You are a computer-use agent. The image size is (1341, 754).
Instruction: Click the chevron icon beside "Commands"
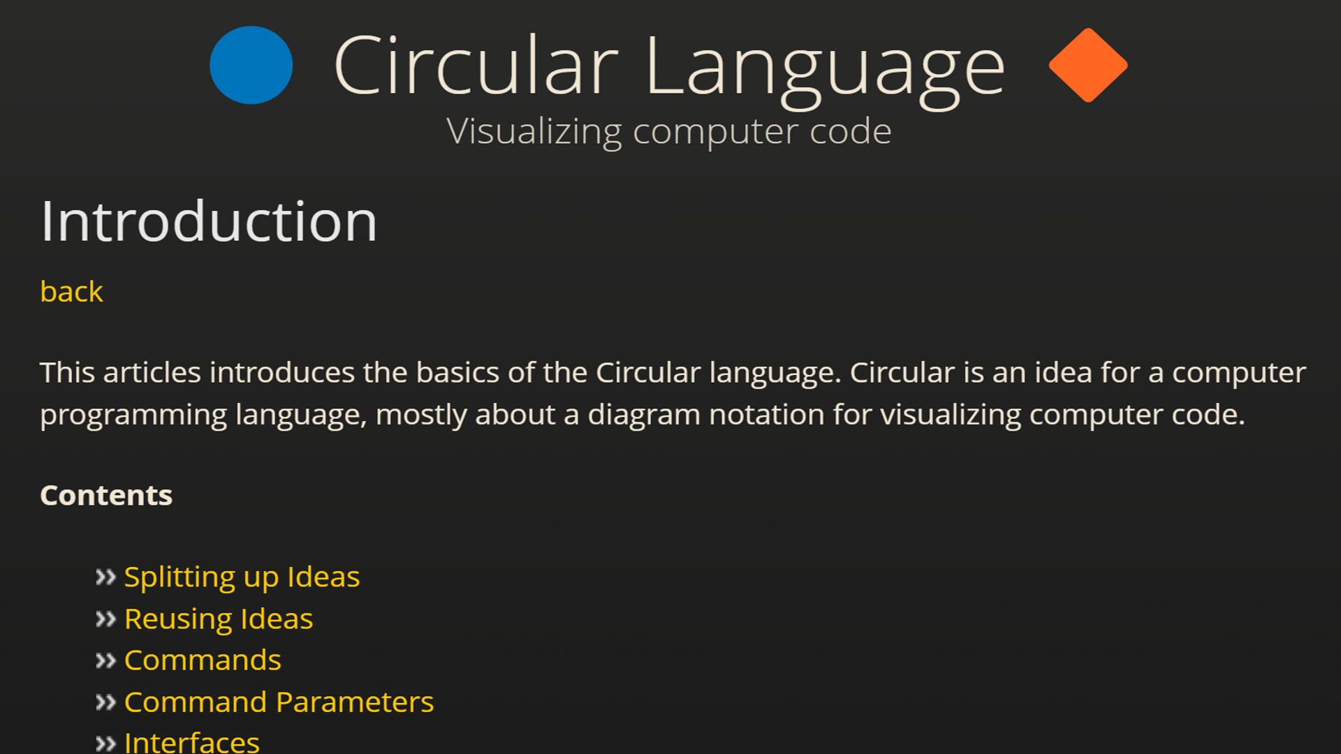click(106, 660)
